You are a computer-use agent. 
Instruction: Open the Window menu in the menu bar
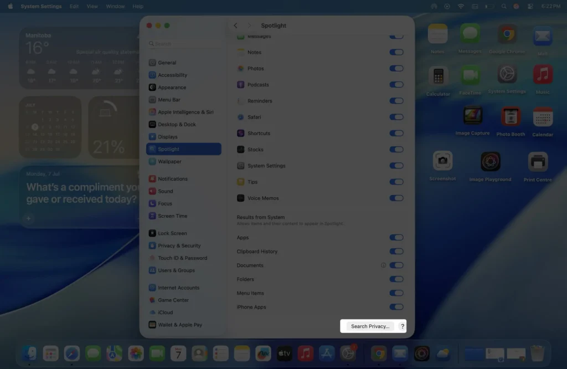click(115, 6)
